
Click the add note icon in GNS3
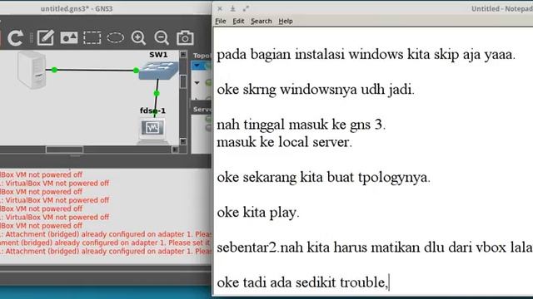(x=46, y=37)
